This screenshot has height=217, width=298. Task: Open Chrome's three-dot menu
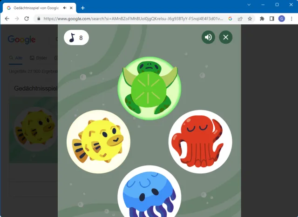tap(291, 19)
